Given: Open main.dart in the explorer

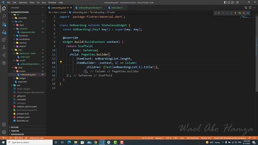Looking at the screenshot, I should (x=27, y=82).
